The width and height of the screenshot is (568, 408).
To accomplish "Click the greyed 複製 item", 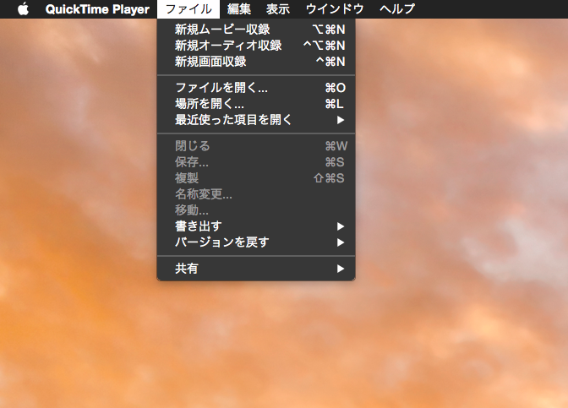I will click(256, 177).
